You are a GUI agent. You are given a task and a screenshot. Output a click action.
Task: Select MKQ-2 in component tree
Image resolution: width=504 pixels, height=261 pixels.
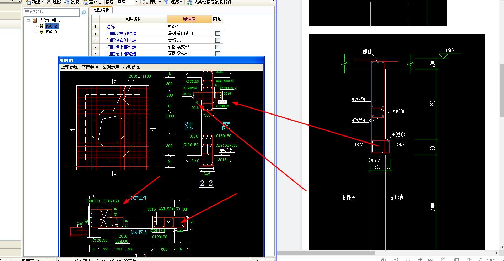(x=51, y=26)
